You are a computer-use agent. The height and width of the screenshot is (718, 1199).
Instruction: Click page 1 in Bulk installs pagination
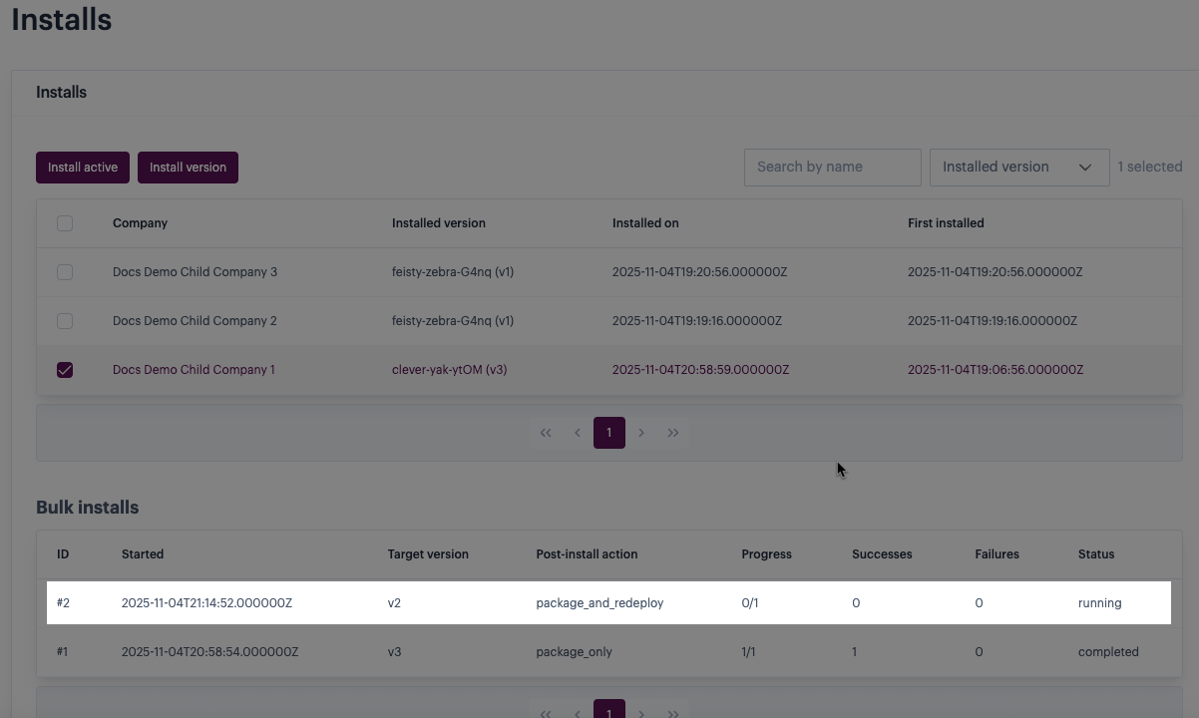pyautogui.click(x=609, y=710)
